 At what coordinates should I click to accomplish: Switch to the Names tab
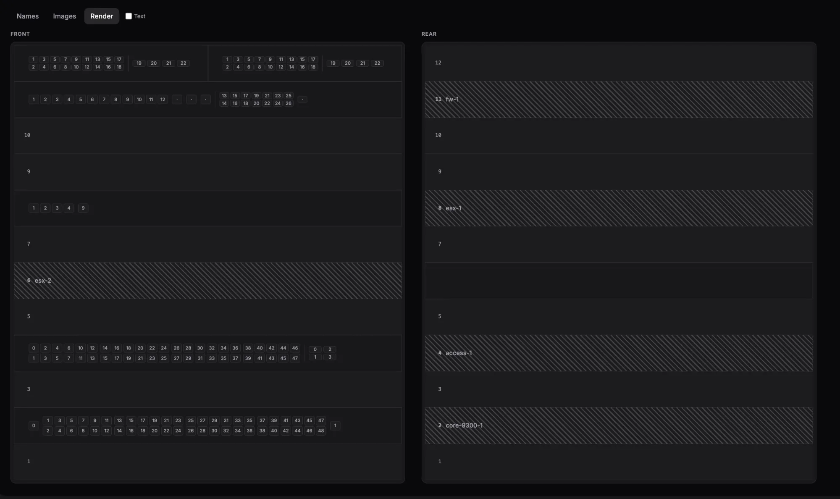coord(28,16)
